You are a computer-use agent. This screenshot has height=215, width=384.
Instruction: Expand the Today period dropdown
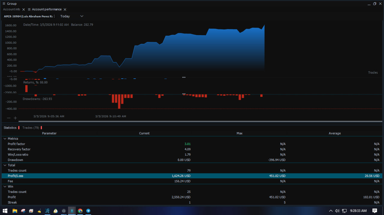[71, 16]
